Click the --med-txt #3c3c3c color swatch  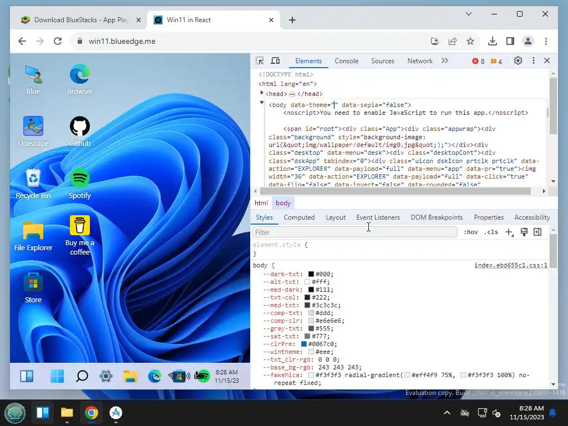[x=307, y=305]
